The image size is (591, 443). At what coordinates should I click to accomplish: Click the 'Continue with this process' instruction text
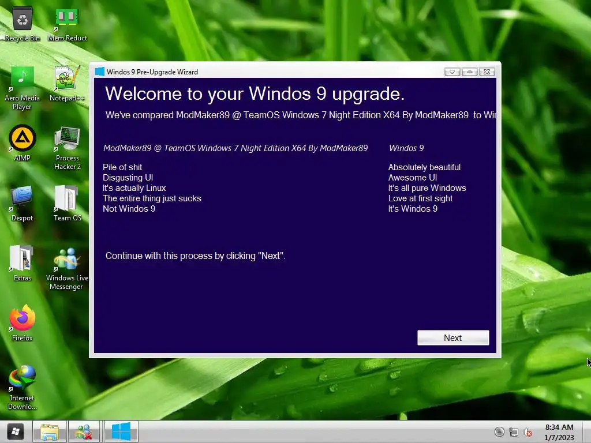pyautogui.click(x=195, y=256)
